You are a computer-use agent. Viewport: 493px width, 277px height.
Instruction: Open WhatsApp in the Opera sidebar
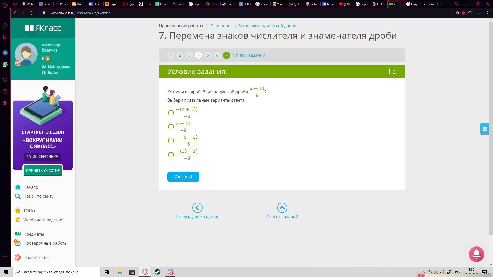click(5, 64)
